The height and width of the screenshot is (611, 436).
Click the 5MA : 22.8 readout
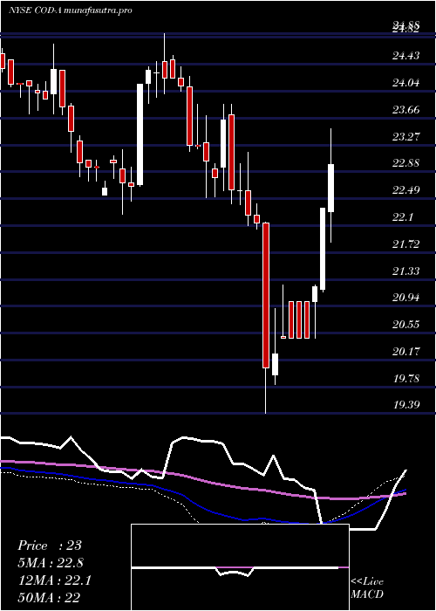click(51, 563)
